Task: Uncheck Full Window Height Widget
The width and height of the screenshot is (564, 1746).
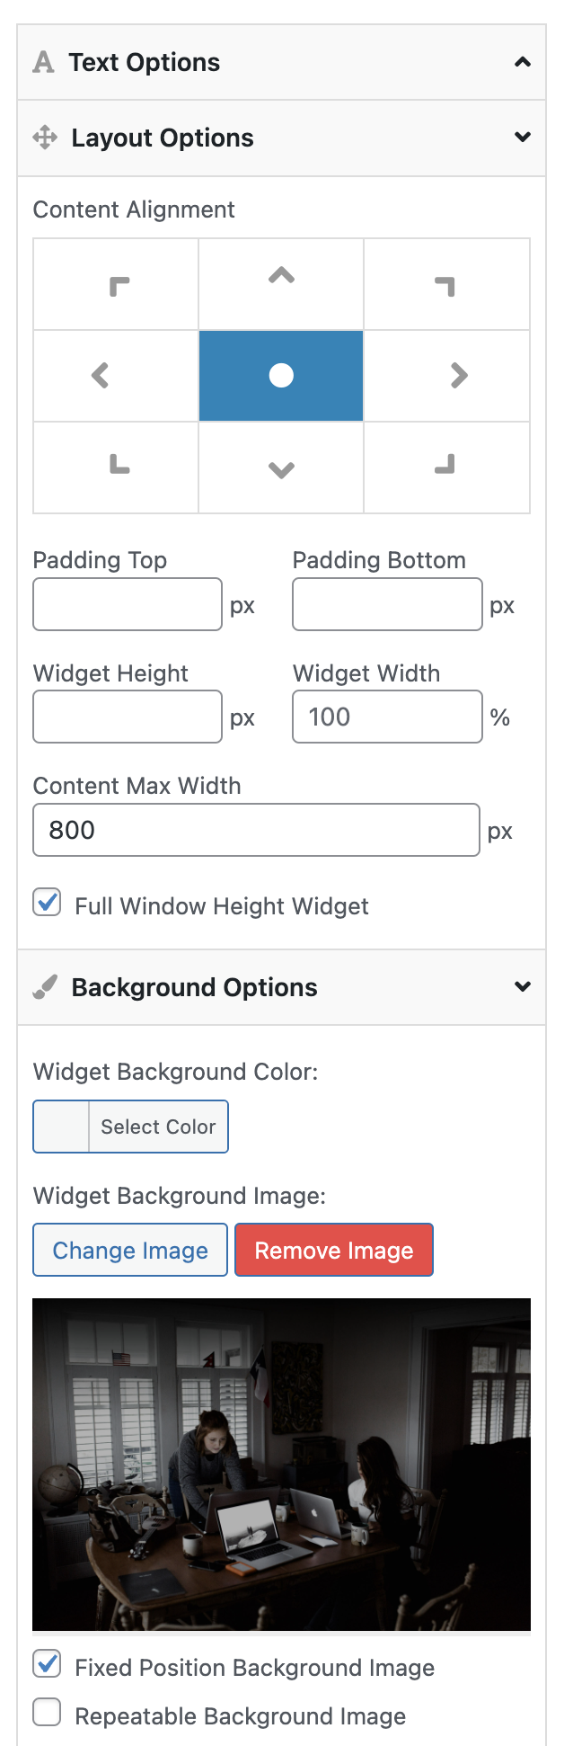Action: click(x=48, y=903)
